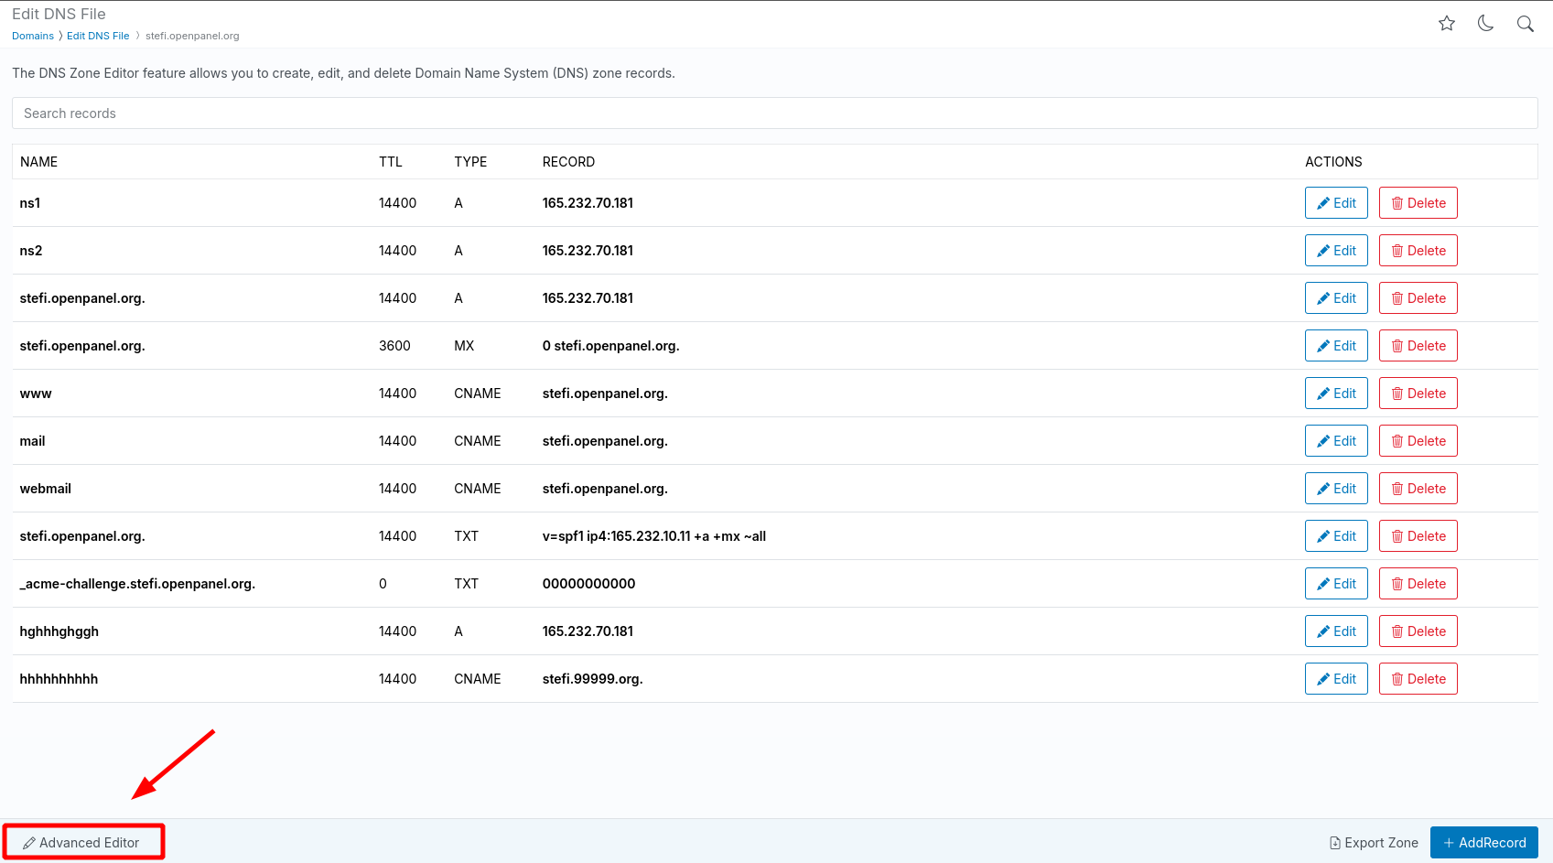
Task: Edit the ns2 A record
Action: 1336,251
